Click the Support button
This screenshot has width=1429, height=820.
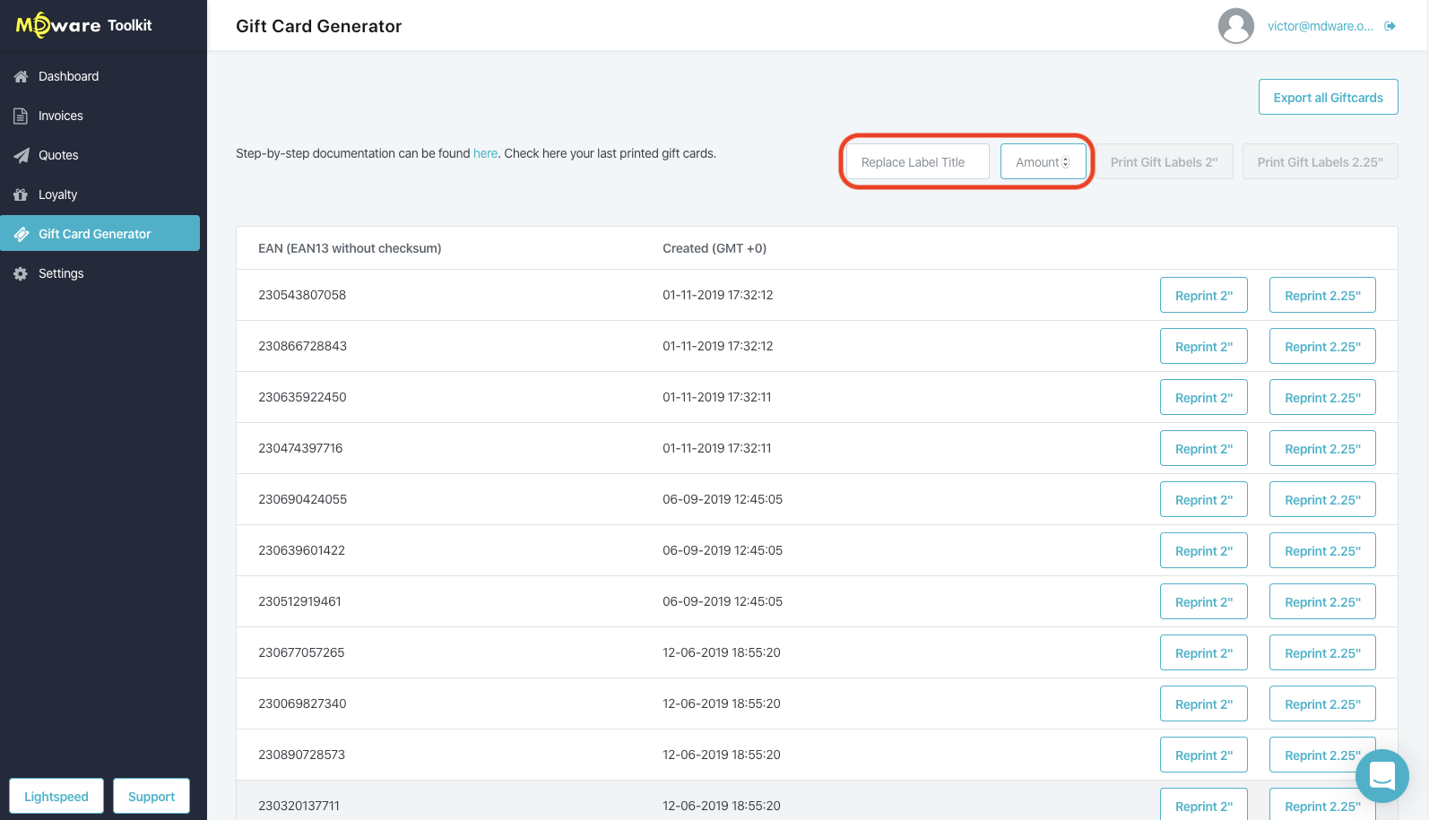(x=152, y=796)
